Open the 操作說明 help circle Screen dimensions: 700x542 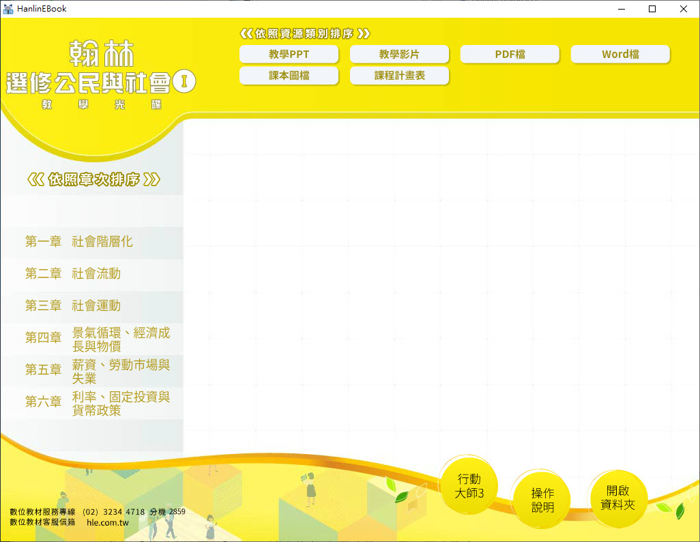coord(542,500)
